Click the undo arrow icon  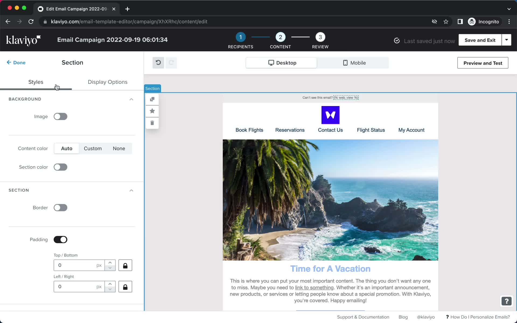158,63
